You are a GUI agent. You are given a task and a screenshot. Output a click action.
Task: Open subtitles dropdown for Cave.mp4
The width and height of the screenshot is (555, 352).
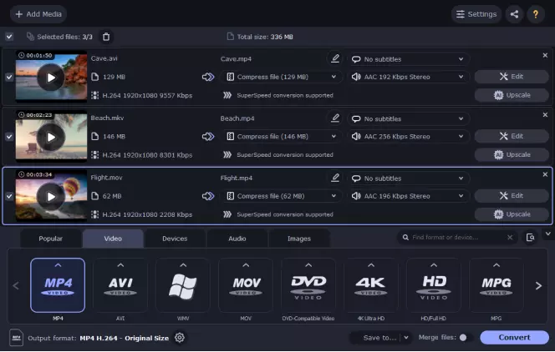409,59
